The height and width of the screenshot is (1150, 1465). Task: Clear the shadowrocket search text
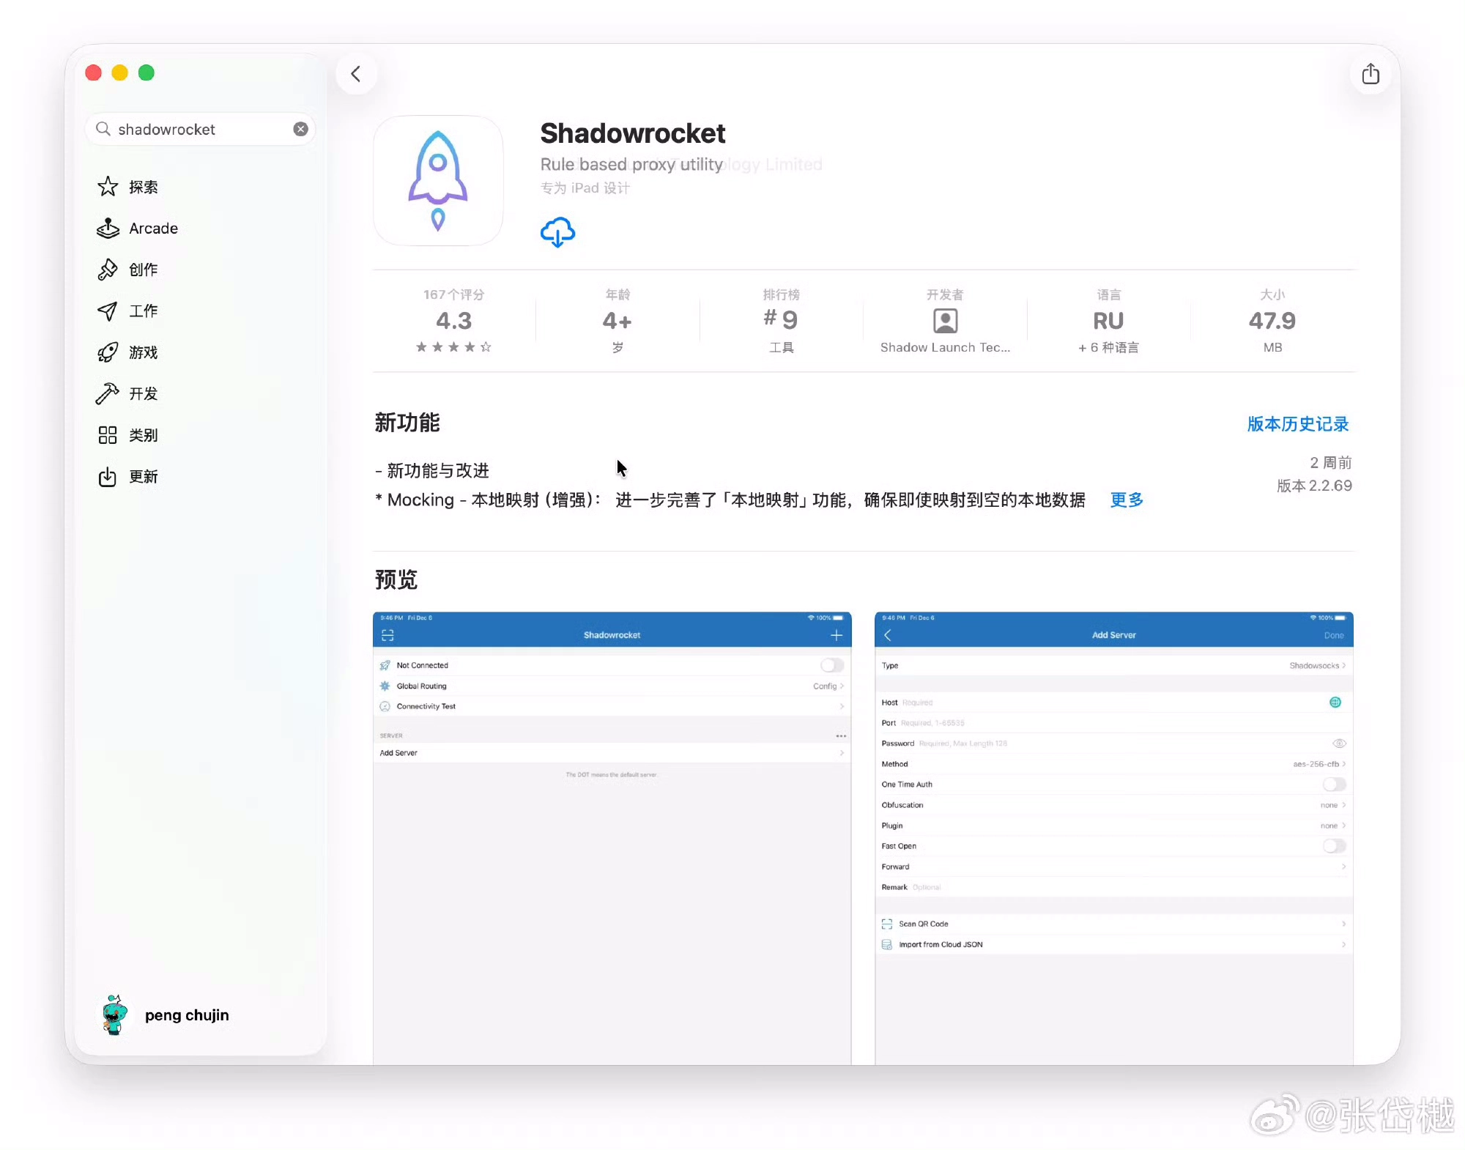point(300,129)
